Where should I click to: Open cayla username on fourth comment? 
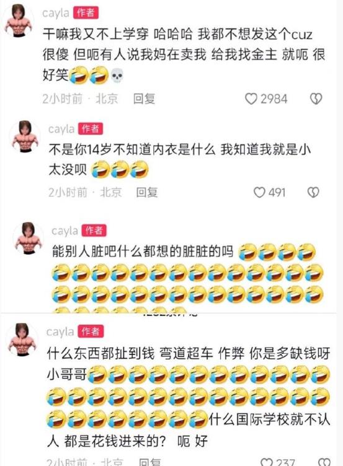[x=60, y=332]
